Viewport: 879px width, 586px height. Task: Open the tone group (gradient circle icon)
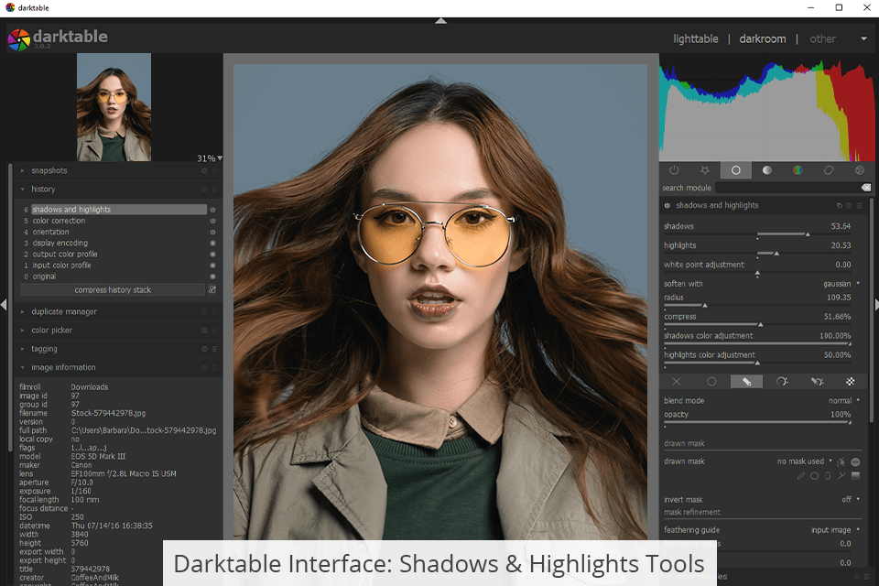[x=767, y=170]
